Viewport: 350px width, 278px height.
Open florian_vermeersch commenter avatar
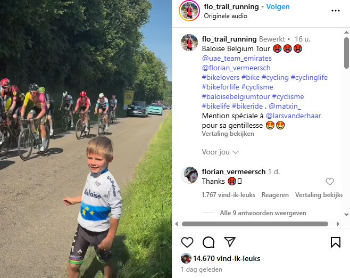pos(189,175)
